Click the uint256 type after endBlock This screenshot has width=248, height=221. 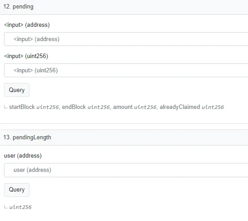point(99,107)
